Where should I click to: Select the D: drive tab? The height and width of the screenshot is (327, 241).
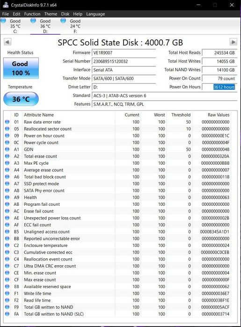tap(45, 26)
